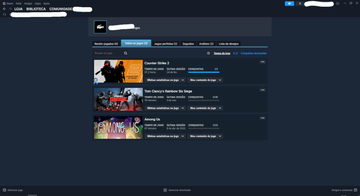This screenshot has height=196, width=360.
Task: Expand Minhas estatísticas no jogo for Counter-Strike 2
Action: click(165, 80)
